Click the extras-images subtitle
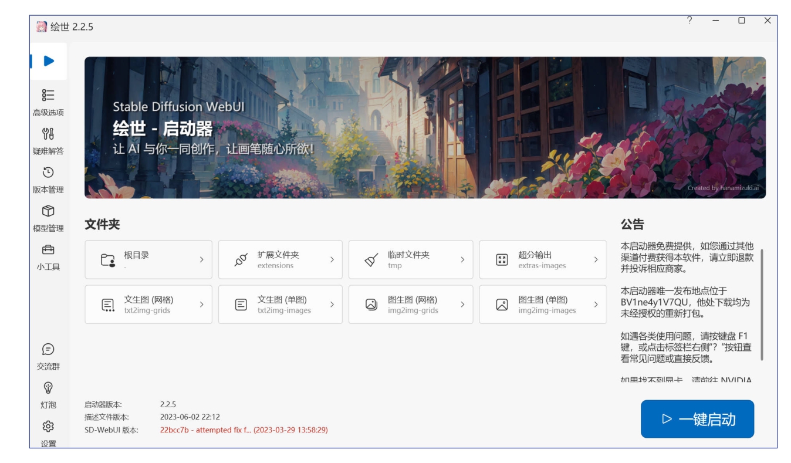 542,265
